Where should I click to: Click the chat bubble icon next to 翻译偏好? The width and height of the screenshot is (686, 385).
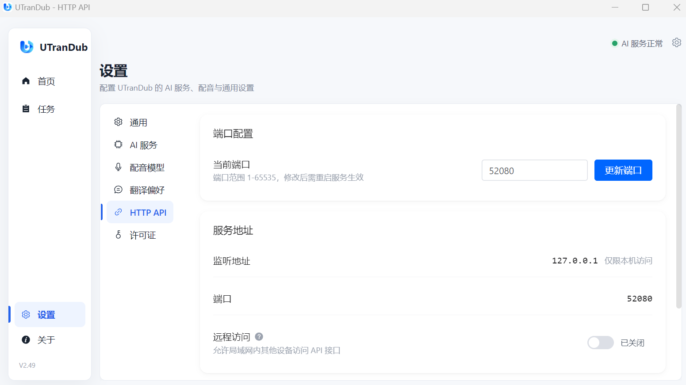point(118,190)
